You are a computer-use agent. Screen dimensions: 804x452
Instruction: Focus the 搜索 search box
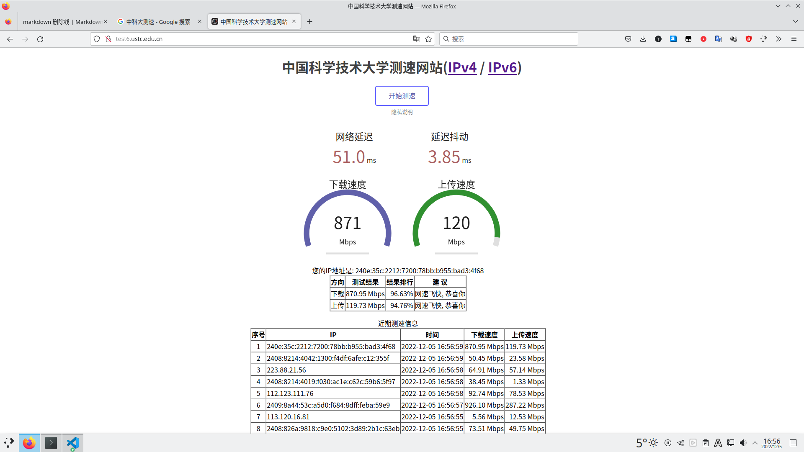tap(509, 39)
